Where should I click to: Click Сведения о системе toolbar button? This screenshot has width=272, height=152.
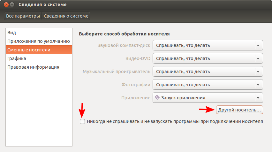(66, 16)
